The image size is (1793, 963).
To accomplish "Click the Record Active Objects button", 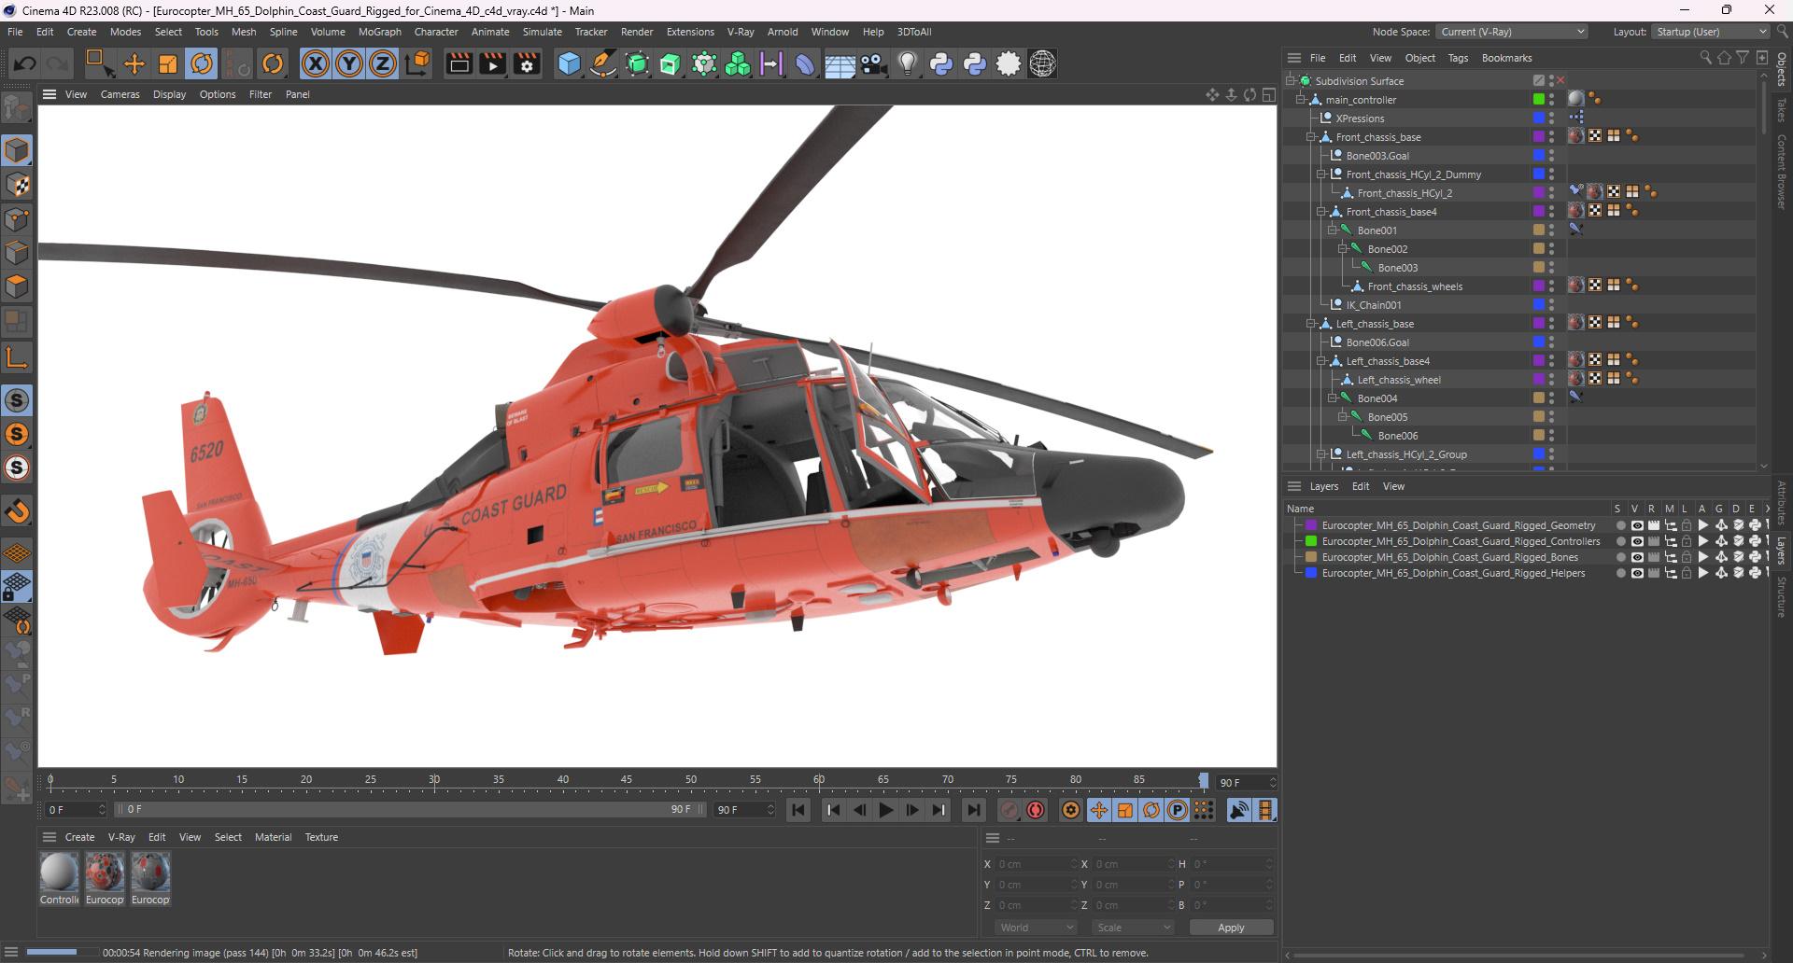I will click(x=1009, y=810).
